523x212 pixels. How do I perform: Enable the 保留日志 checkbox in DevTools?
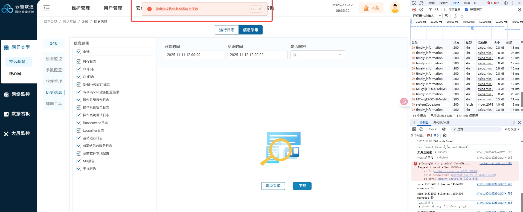tap(446, 10)
